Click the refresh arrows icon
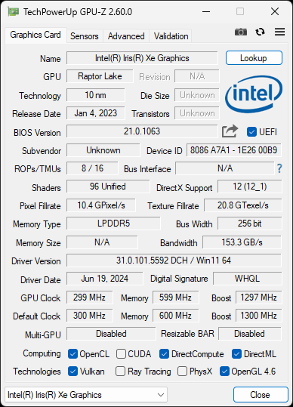 [260, 32]
